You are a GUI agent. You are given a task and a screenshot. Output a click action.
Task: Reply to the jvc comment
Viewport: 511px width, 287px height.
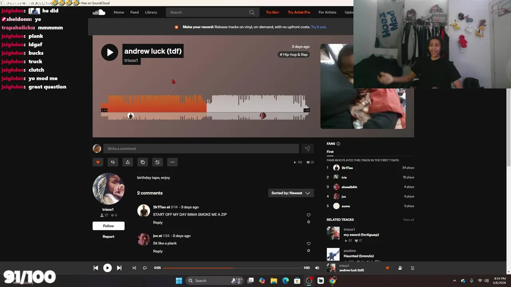[158, 251]
